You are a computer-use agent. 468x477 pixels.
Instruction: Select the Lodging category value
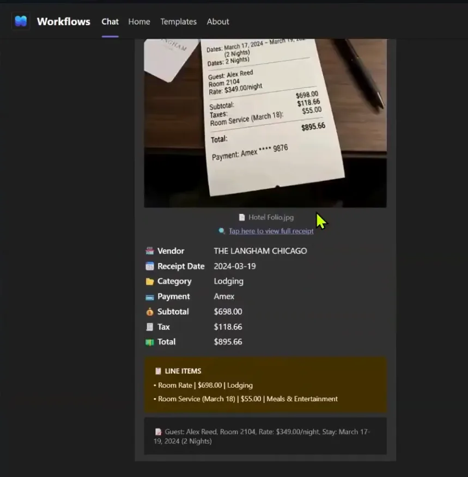click(228, 282)
